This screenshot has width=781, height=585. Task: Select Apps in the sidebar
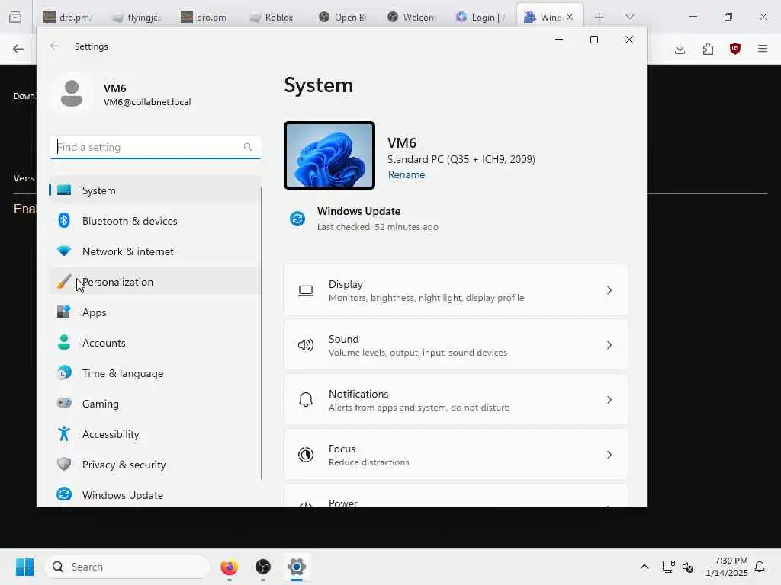pos(155,312)
